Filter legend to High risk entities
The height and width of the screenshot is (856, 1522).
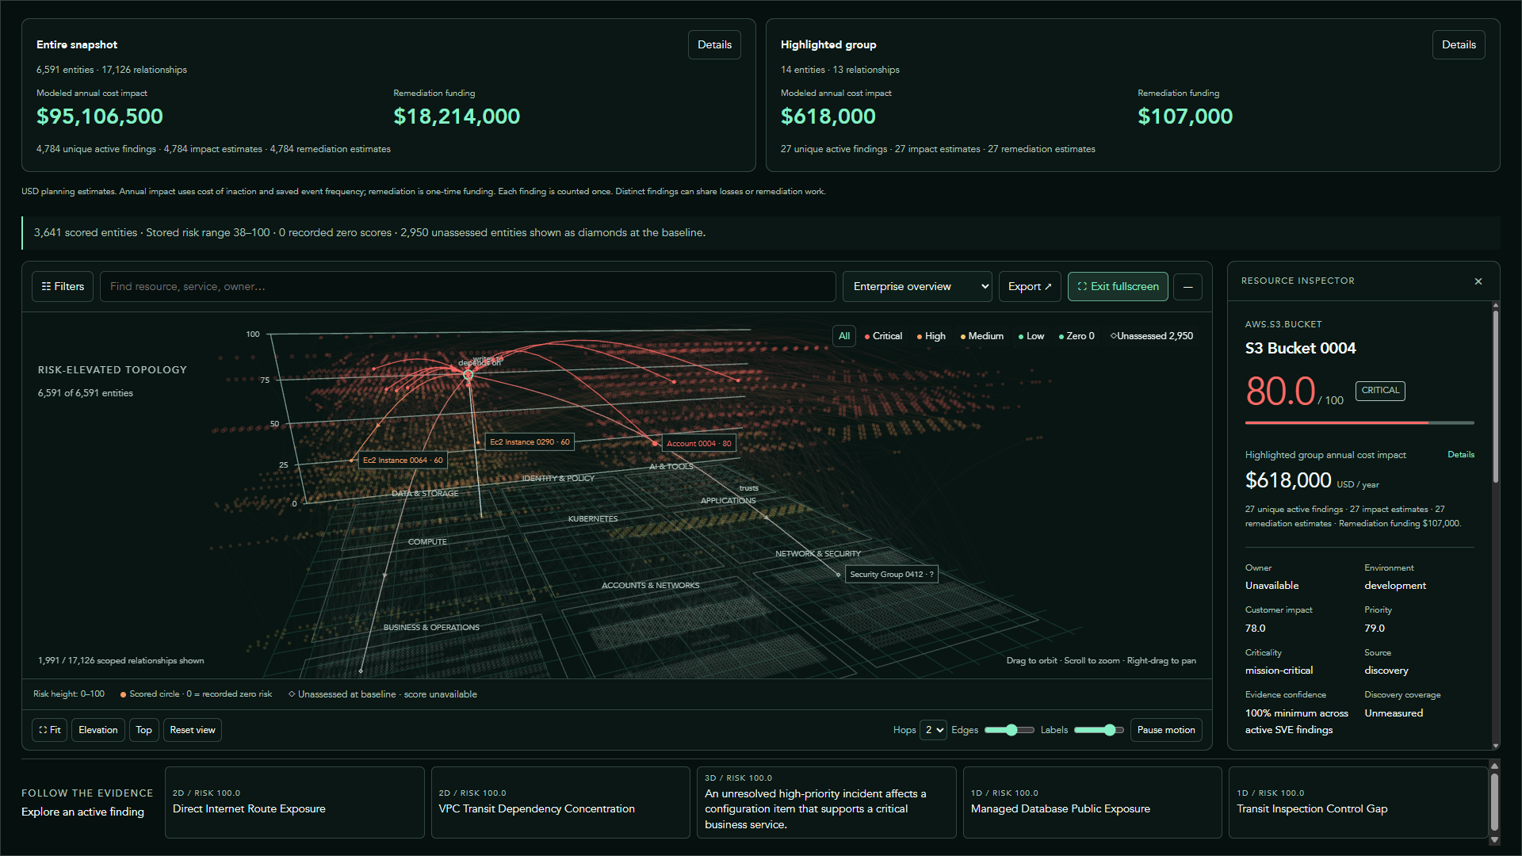pyautogui.click(x=931, y=336)
